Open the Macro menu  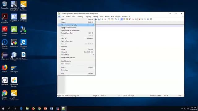(x=107, y=17)
